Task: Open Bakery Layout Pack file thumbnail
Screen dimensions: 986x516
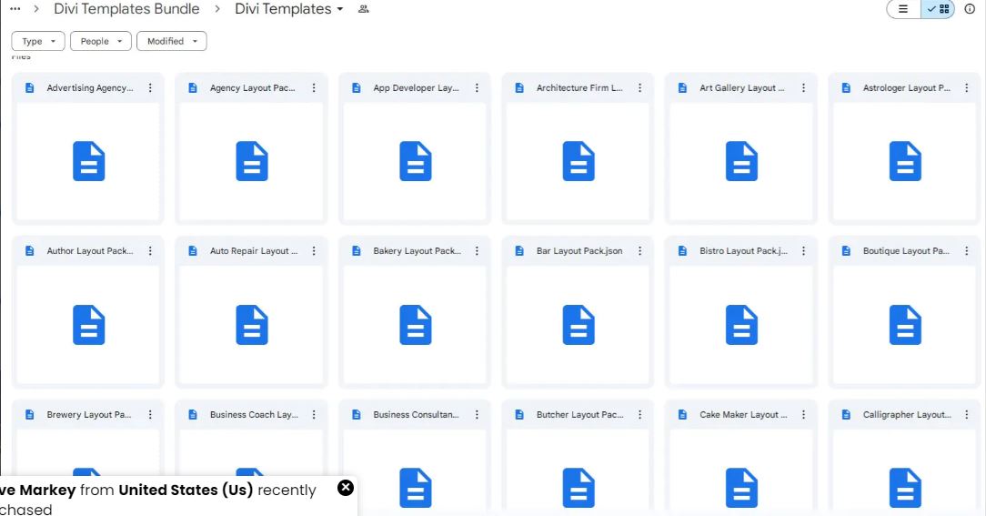Action: click(415, 325)
